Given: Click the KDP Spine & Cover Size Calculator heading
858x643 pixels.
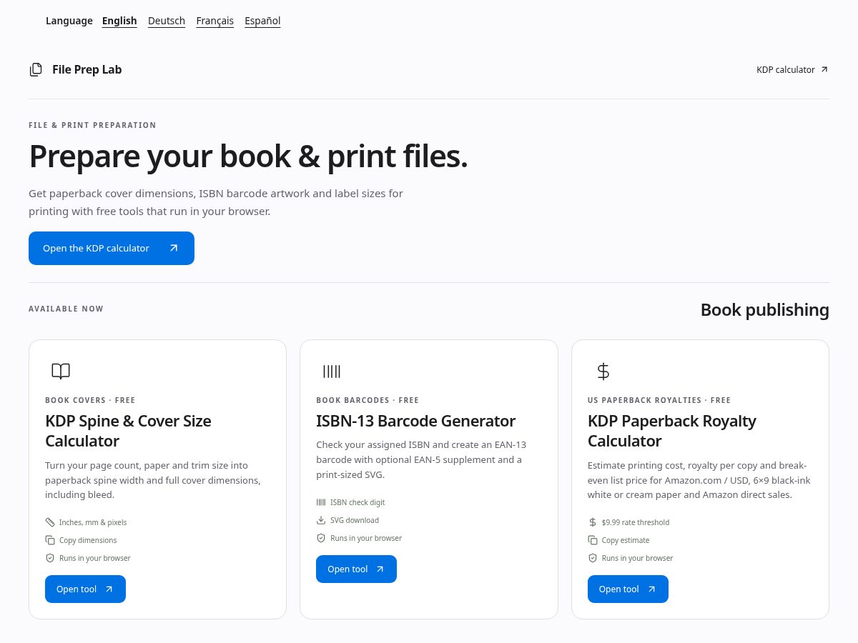Looking at the screenshot, I should point(128,431).
